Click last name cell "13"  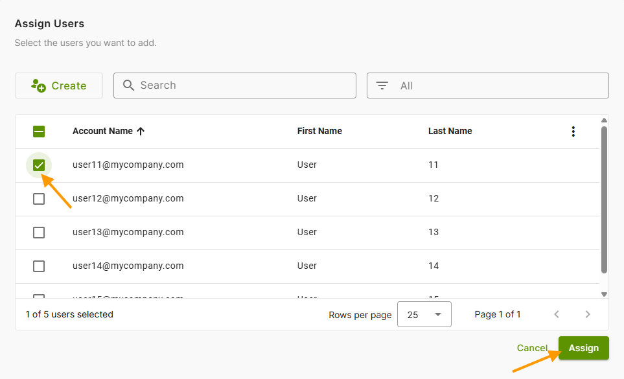[433, 232]
